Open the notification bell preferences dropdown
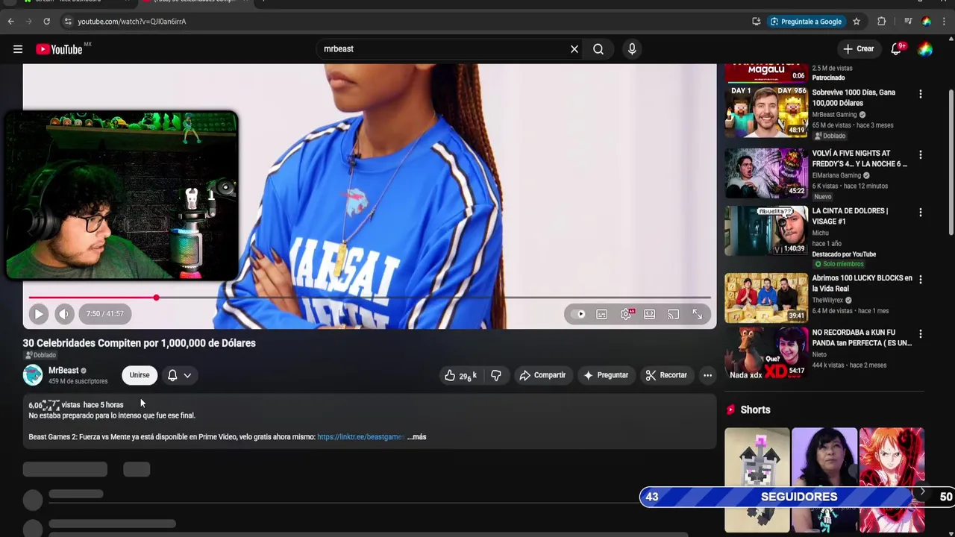The image size is (955, 537). pyautogui.click(x=180, y=375)
